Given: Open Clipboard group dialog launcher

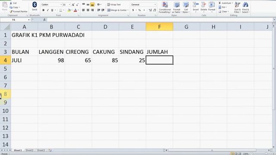Looking at the screenshot, I should click(x=27, y=15).
